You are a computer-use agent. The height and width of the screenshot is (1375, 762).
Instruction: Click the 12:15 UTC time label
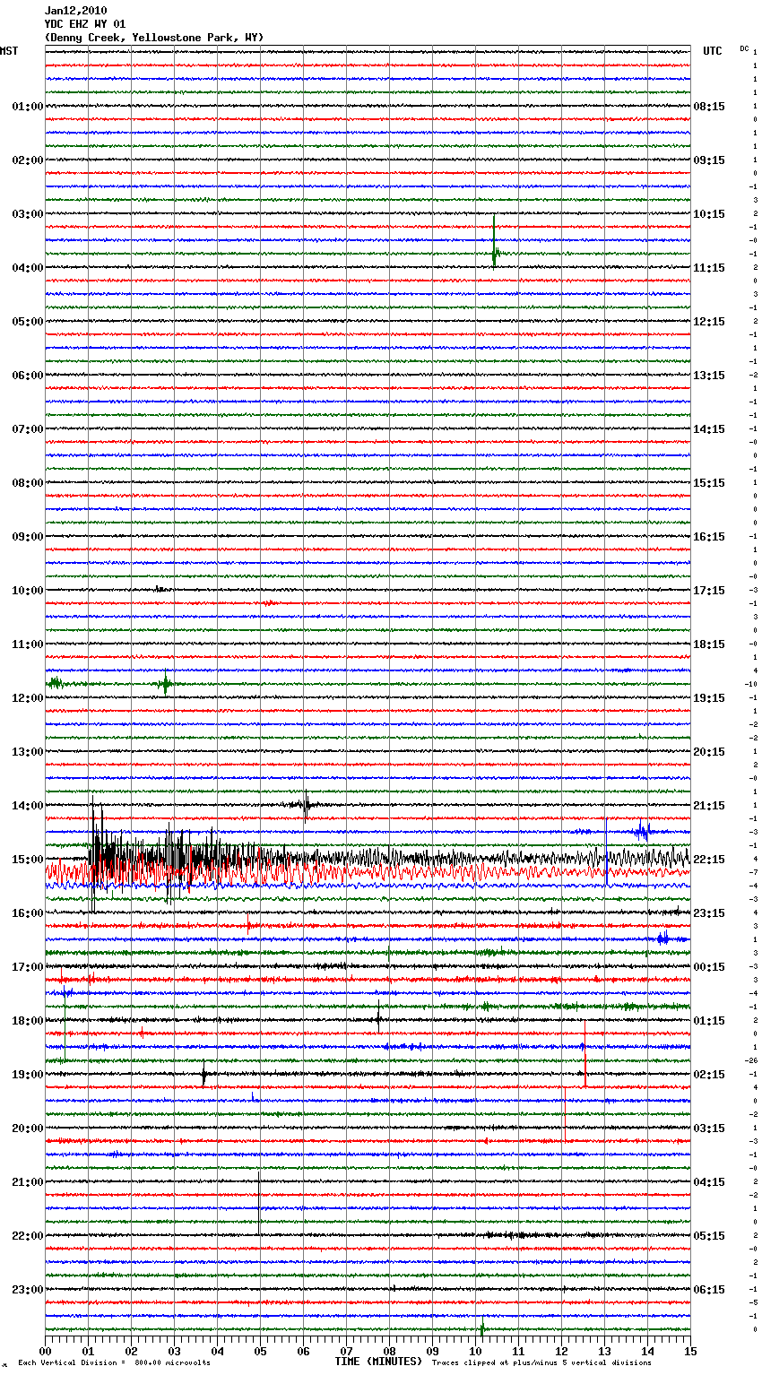pos(709,322)
